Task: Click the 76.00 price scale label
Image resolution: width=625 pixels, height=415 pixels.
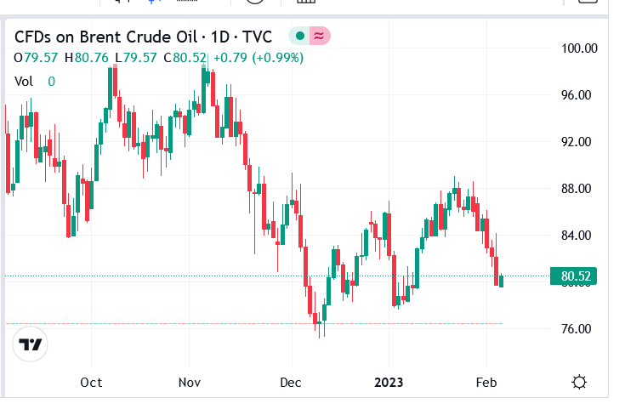Action: (576, 329)
